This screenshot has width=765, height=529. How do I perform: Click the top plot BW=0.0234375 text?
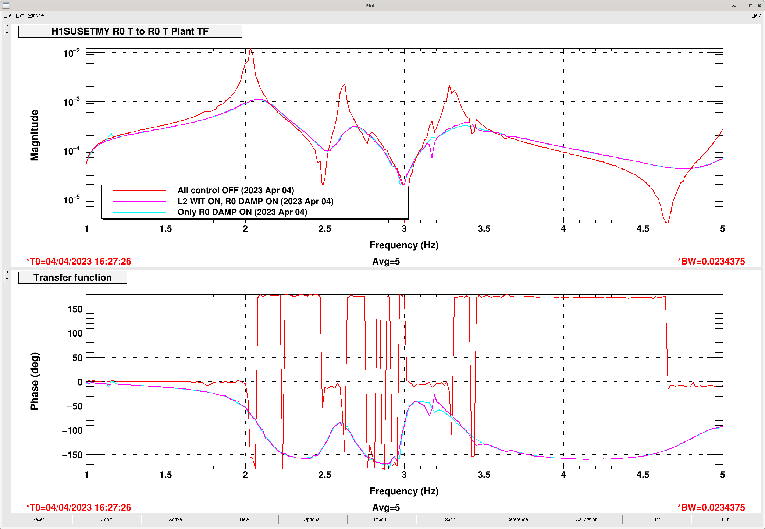(x=711, y=262)
